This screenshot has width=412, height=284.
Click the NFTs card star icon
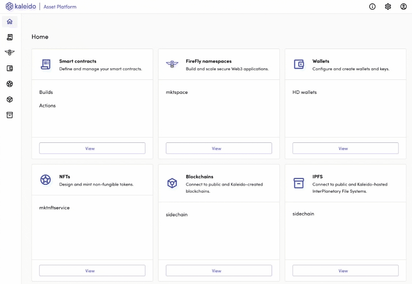pyautogui.click(x=45, y=180)
